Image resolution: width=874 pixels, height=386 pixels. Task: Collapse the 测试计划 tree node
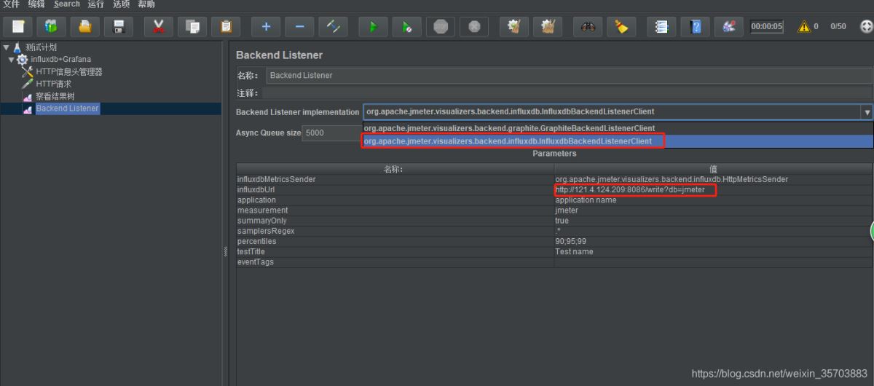pos(7,47)
